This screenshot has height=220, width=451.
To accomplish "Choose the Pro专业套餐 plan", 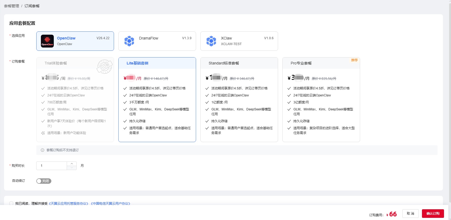I will [321, 100].
